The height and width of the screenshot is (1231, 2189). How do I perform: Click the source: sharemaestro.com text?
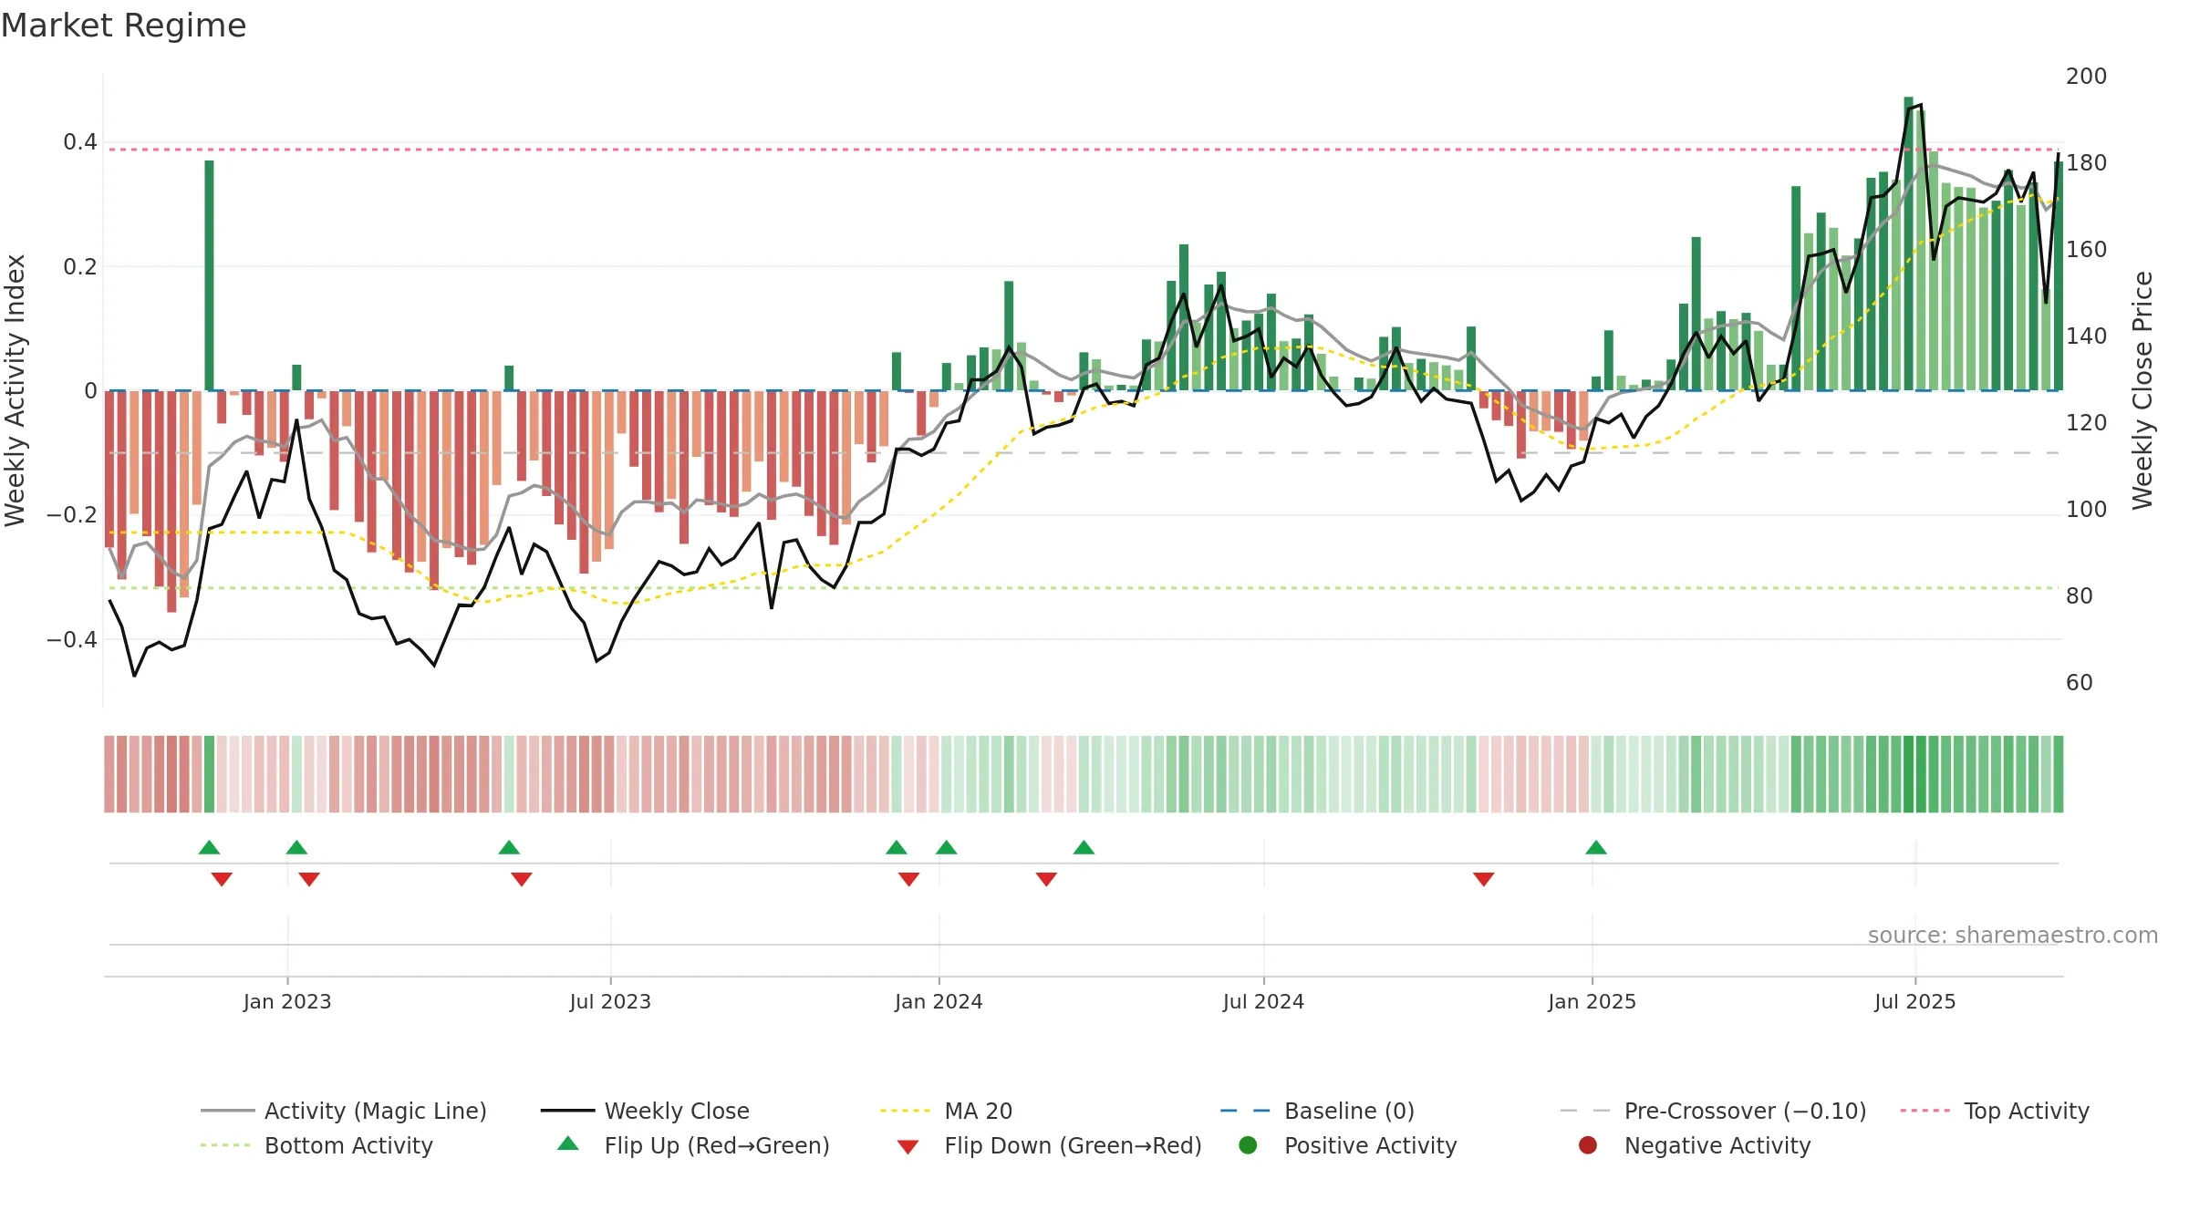coord(2012,936)
